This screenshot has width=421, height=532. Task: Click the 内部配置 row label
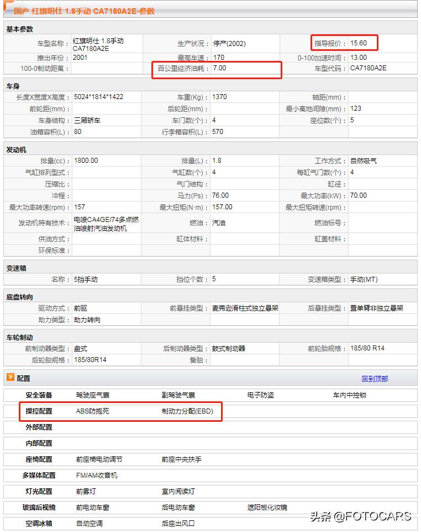(39, 443)
